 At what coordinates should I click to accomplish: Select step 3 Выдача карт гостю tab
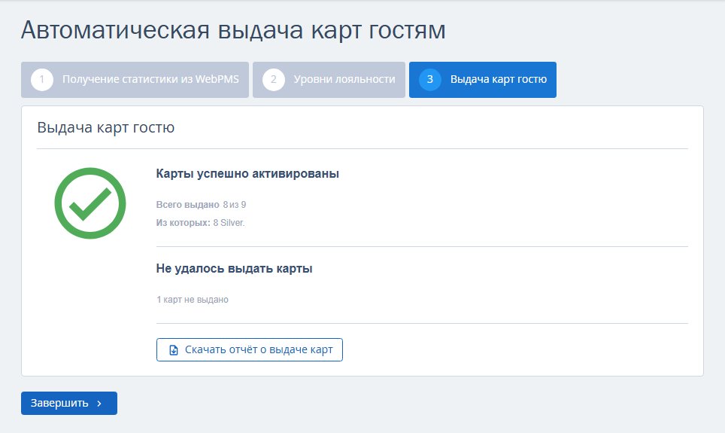click(483, 80)
